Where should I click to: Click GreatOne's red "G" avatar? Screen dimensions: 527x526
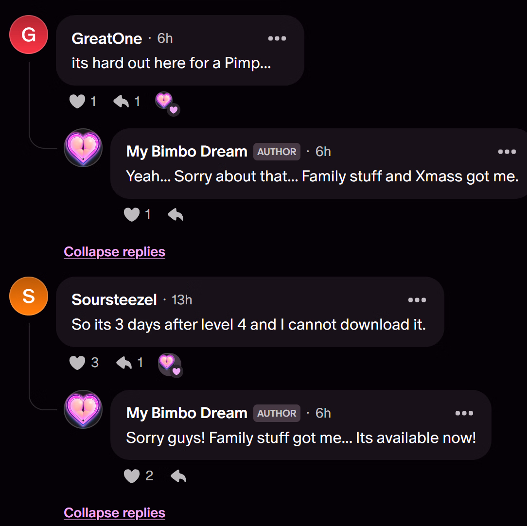click(29, 34)
